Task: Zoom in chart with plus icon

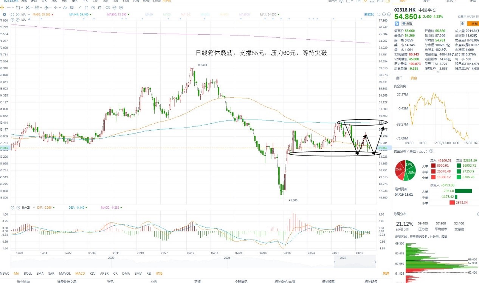Action: [x=389, y=14]
